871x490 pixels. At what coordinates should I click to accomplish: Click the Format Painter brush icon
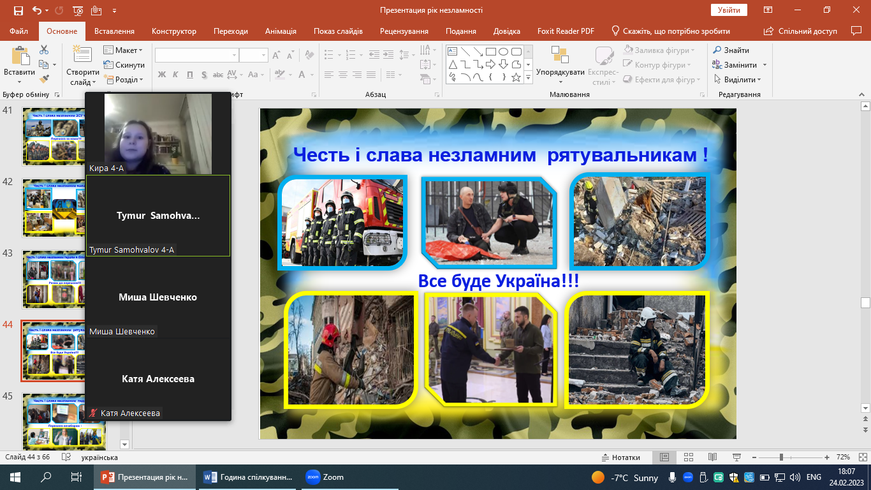(44, 79)
